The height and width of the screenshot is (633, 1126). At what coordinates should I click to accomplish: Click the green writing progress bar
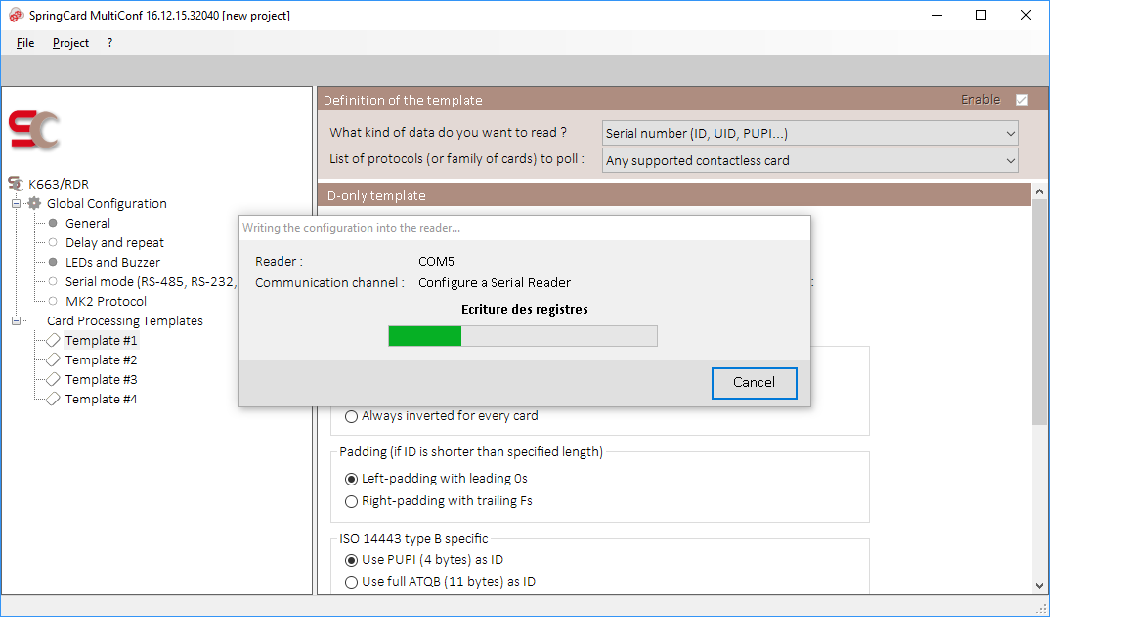tap(523, 336)
